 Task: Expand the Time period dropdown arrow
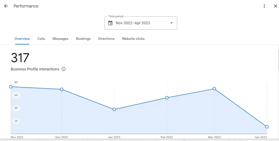(171, 23)
